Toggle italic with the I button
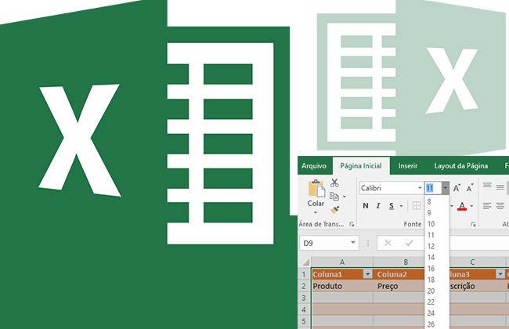The height and width of the screenshot is (329, 509). click(378, 206)
